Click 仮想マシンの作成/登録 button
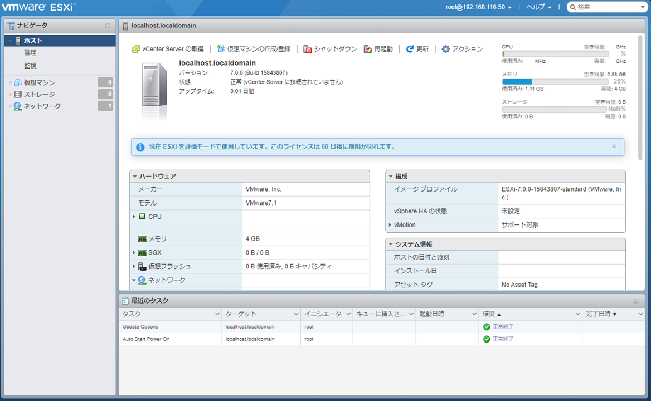 254,49
